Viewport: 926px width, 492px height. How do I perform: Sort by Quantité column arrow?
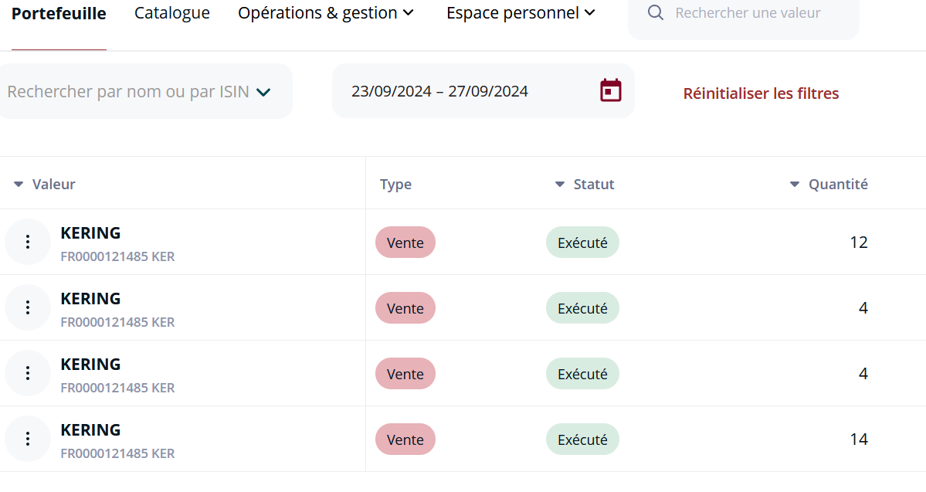click(795, 185)
